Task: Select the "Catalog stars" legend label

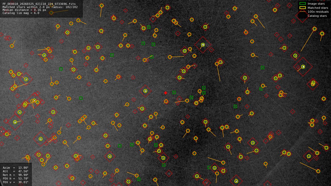Action: (x=317, y=16)
